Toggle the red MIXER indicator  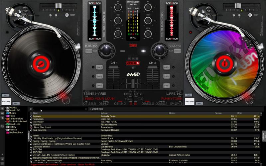tap(133, 45)
